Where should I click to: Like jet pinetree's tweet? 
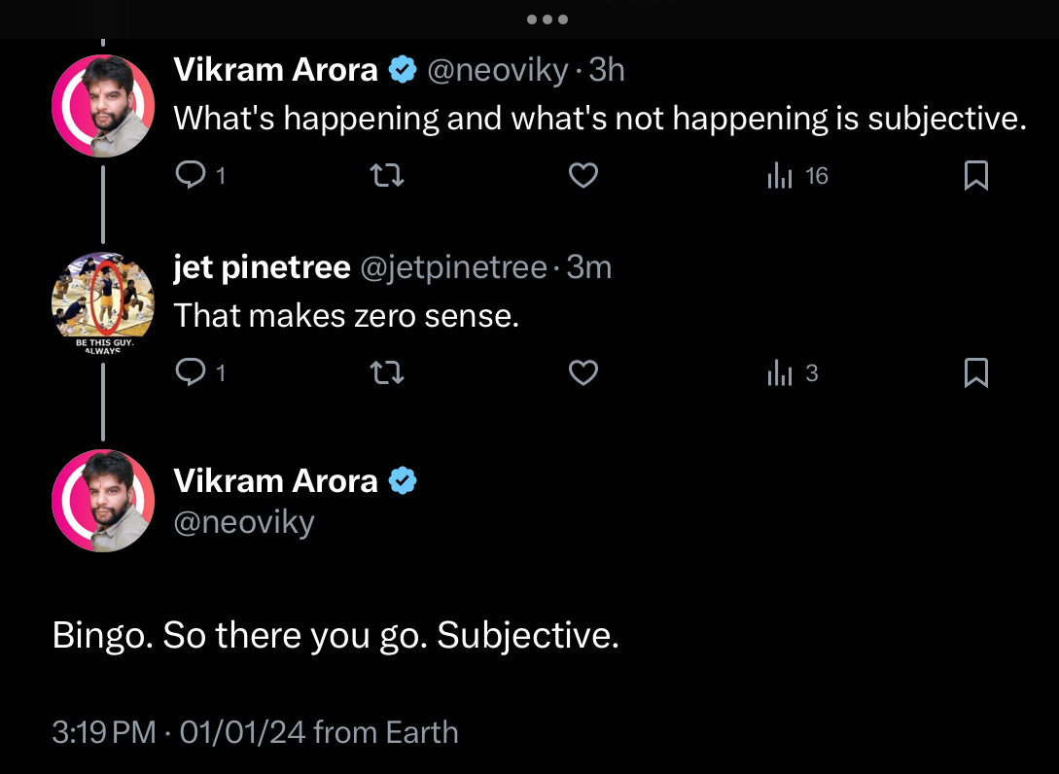pyautogui.click(x=582, y=372)
